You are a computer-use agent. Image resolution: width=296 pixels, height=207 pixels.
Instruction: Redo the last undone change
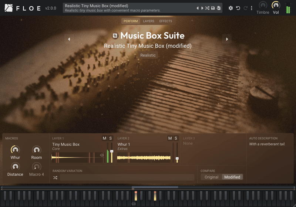[246, 8]
